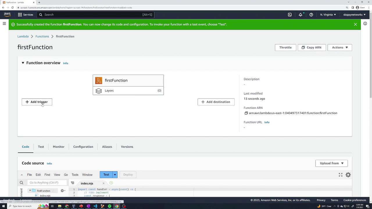Open the Function overview Info link

[x=66, y=63]
